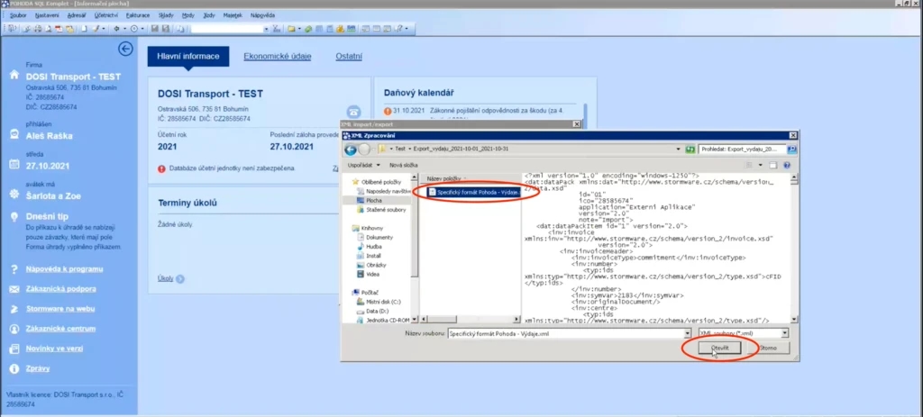Click the preview pane toggle icon in dialog

coord(772,166)
